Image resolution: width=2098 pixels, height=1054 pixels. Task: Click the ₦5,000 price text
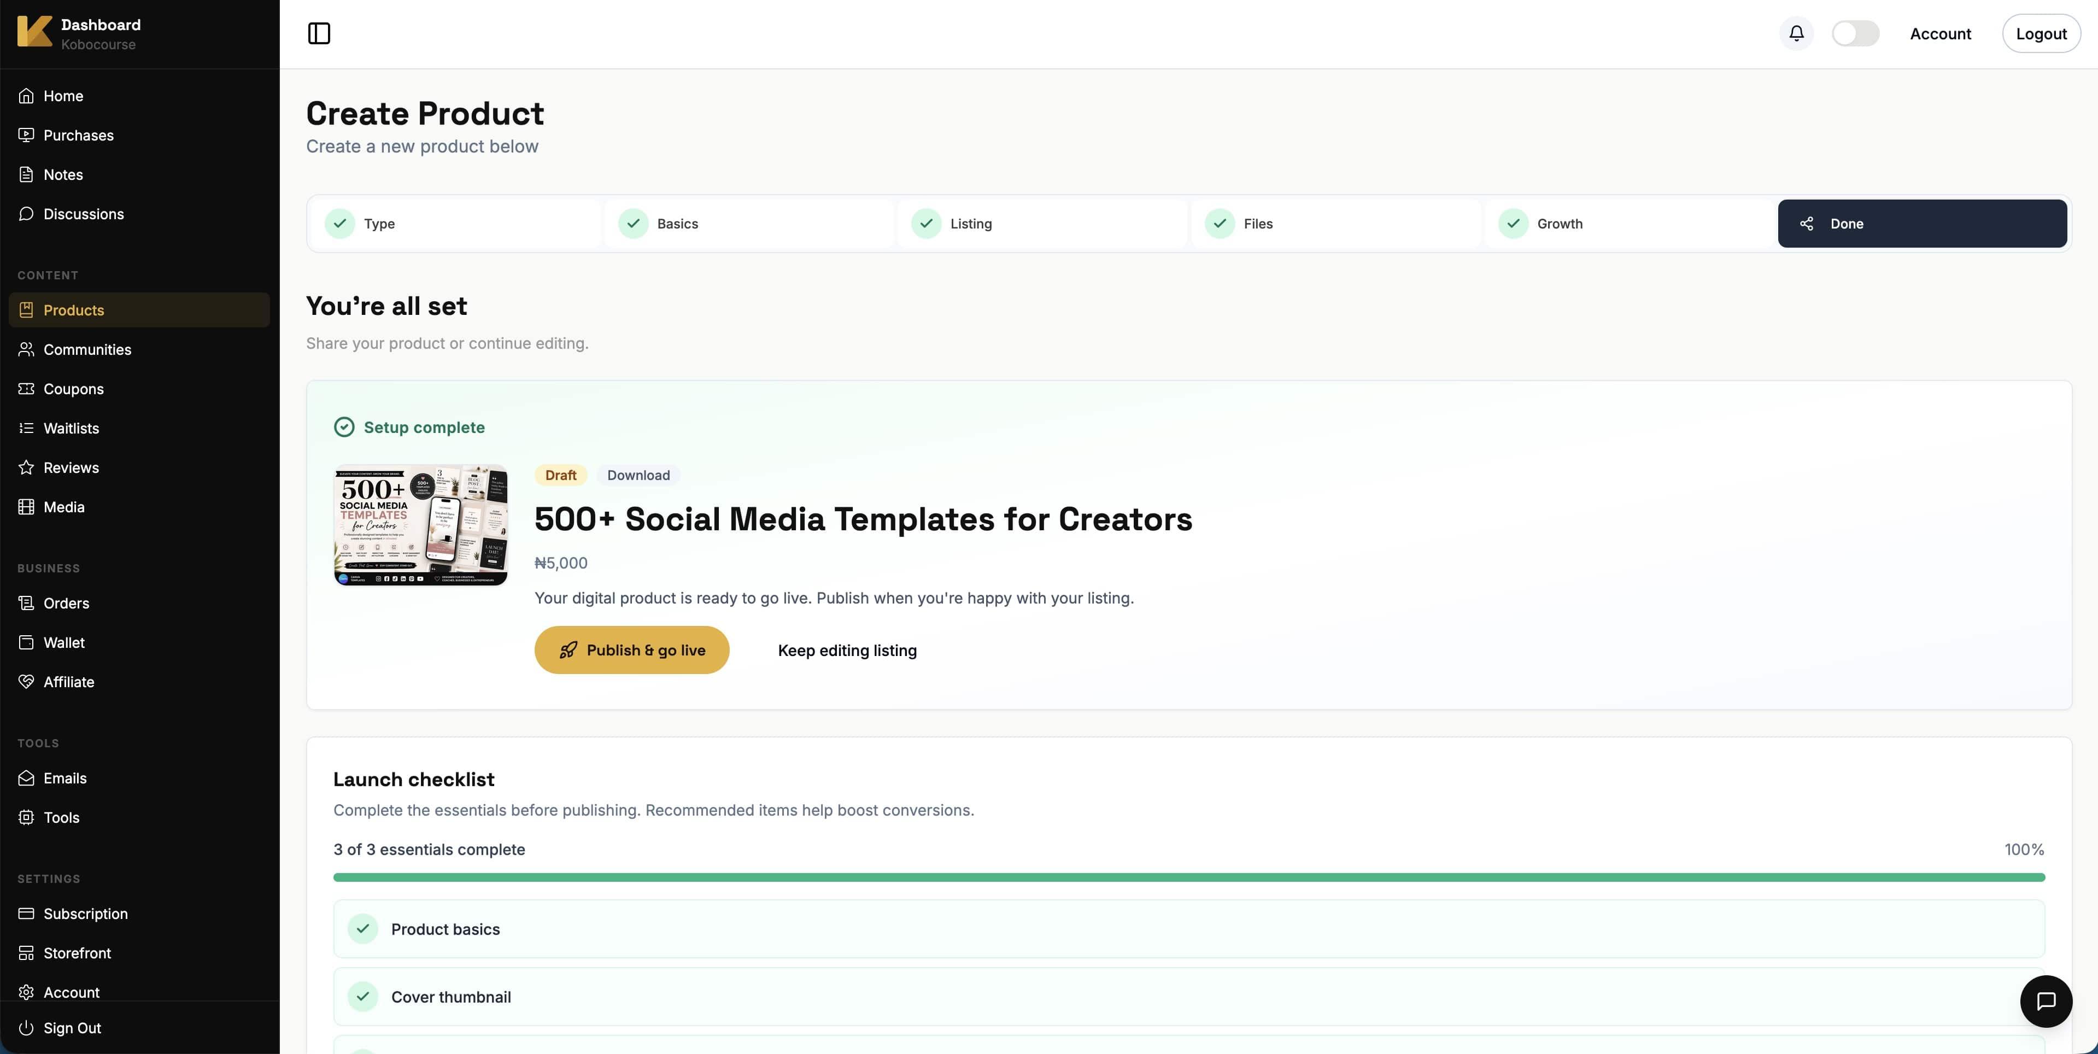click(x=561, y=563)
